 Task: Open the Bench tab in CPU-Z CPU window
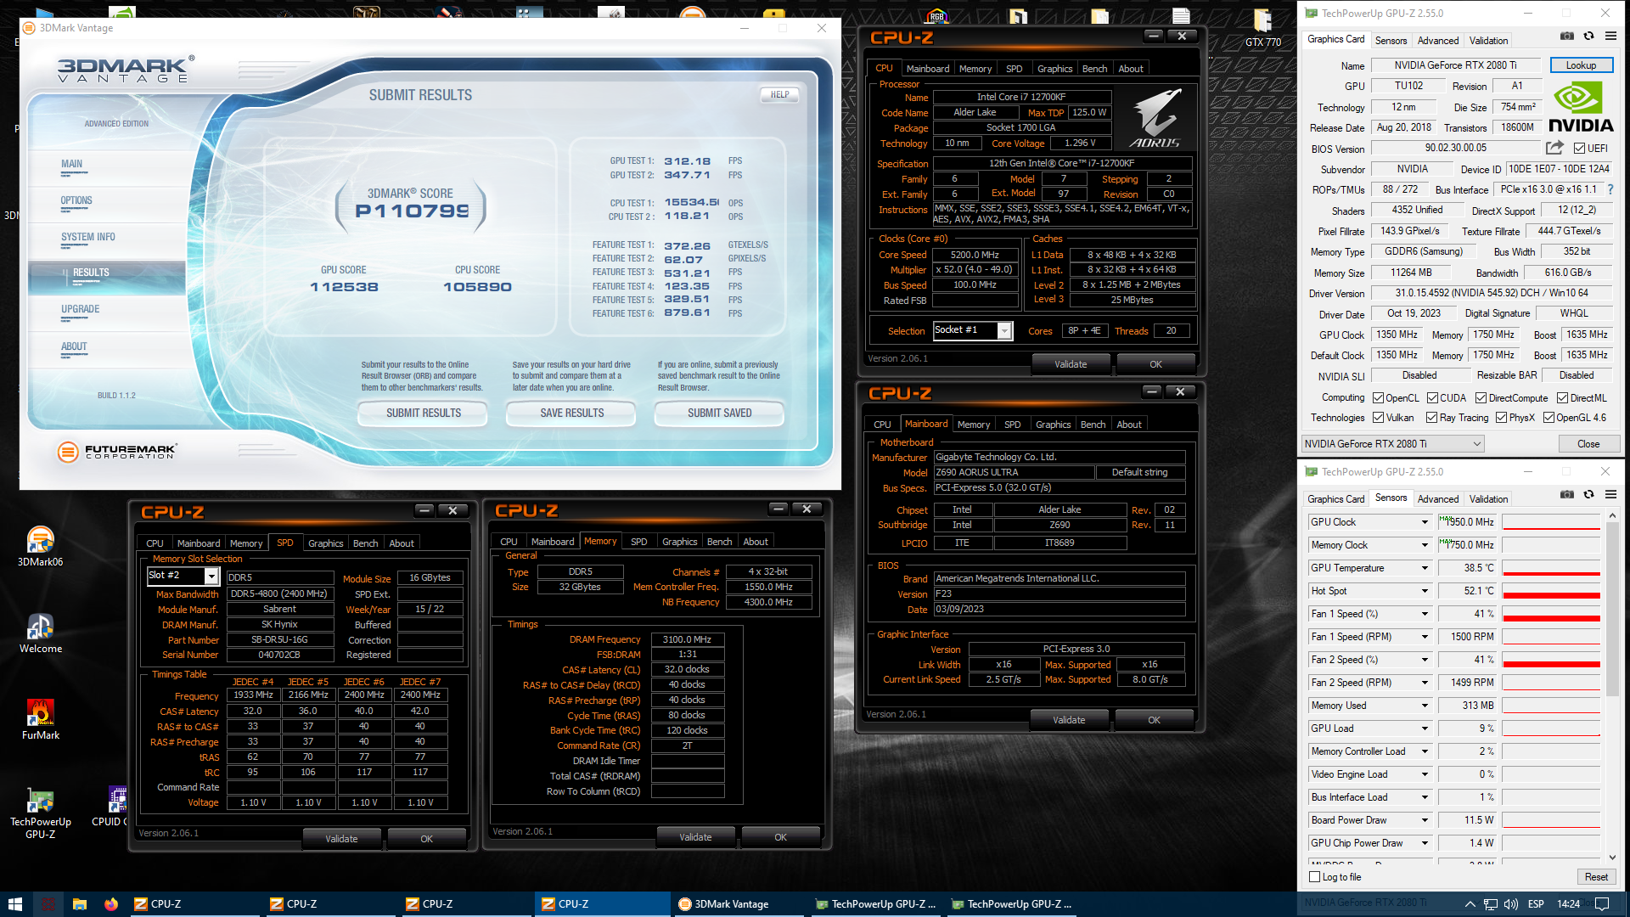click(1094, 69)
